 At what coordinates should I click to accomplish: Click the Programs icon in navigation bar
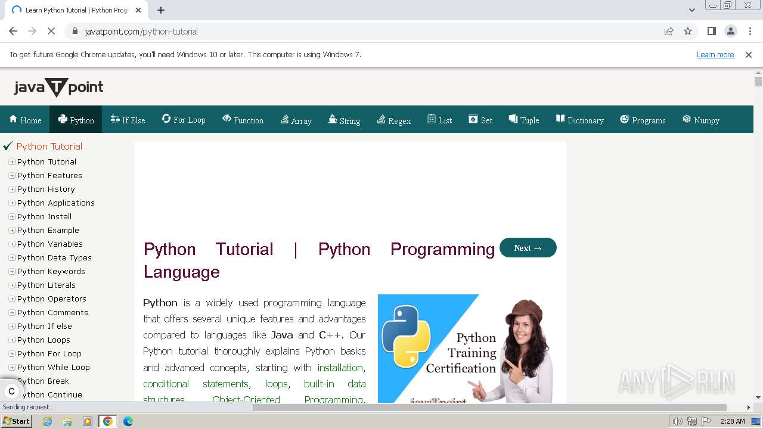[625, 119]
